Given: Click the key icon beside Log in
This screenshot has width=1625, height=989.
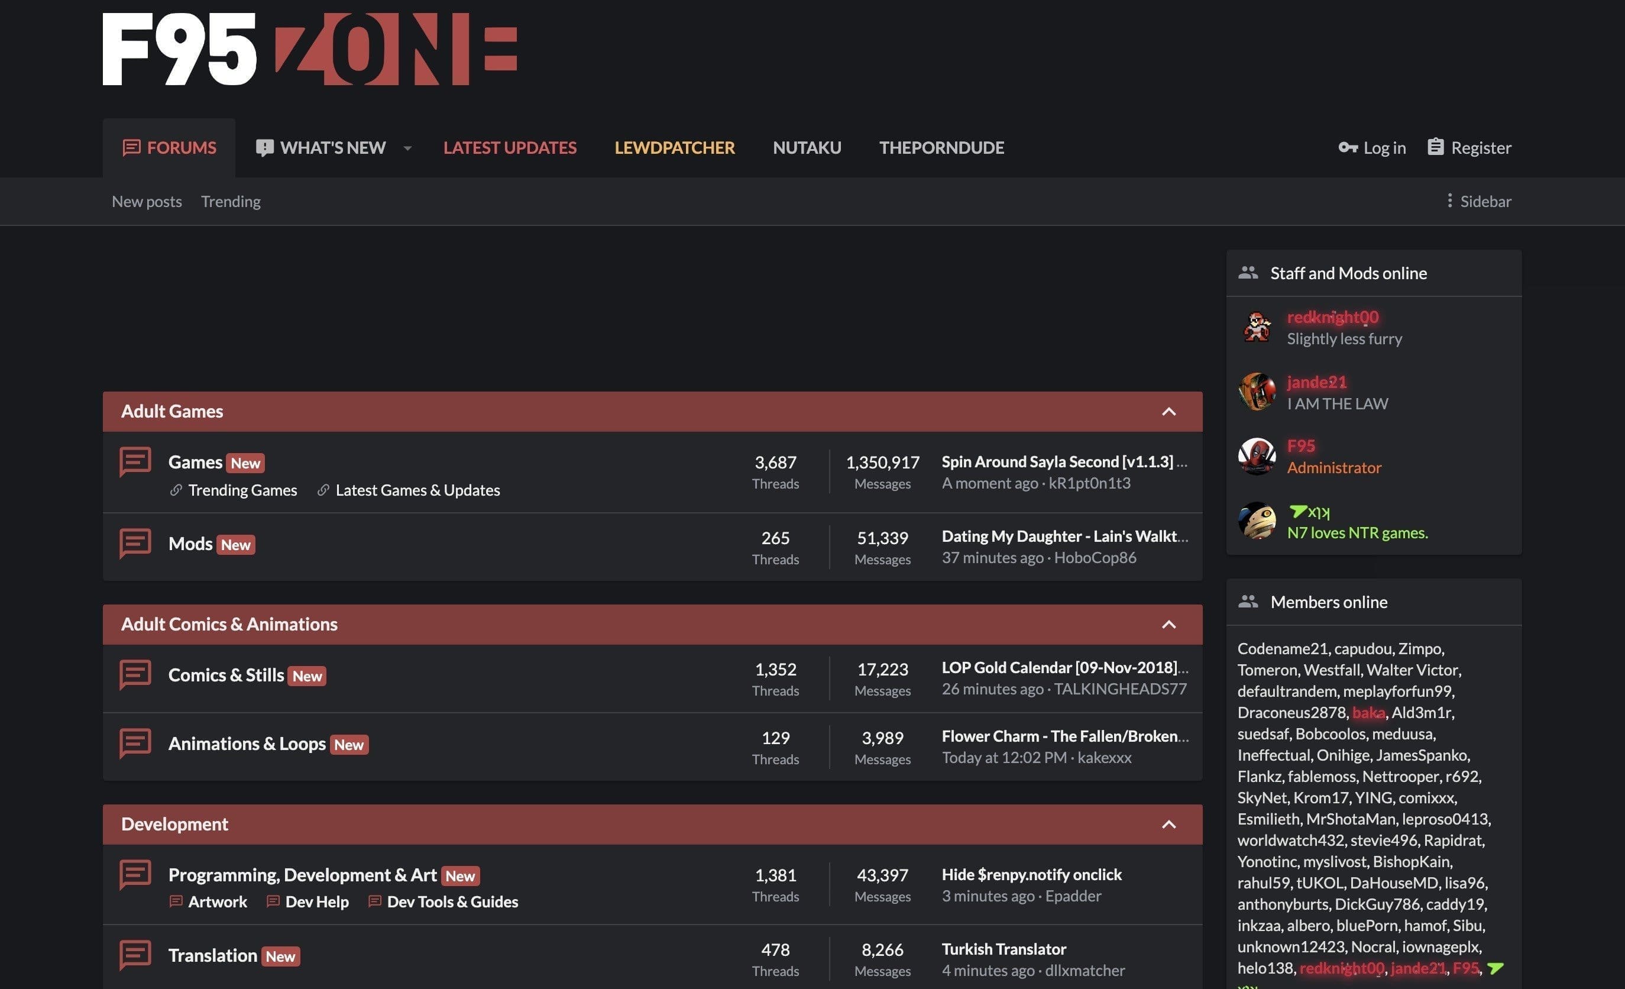Looking at the screenshot, I should click(1348, 147).
